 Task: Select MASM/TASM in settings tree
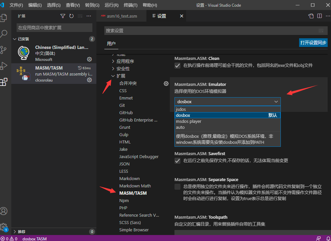133,193
